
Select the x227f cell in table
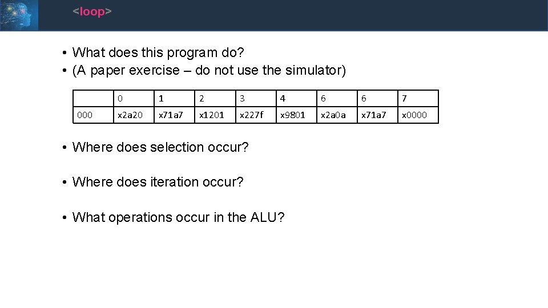pyautogui.click(x=256, y=115)
